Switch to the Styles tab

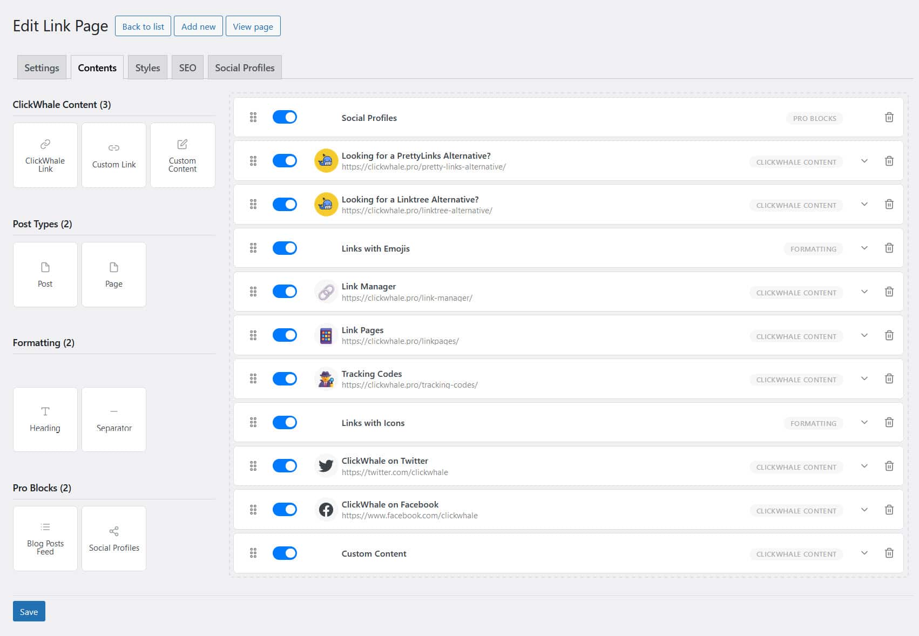coord(147,68)
